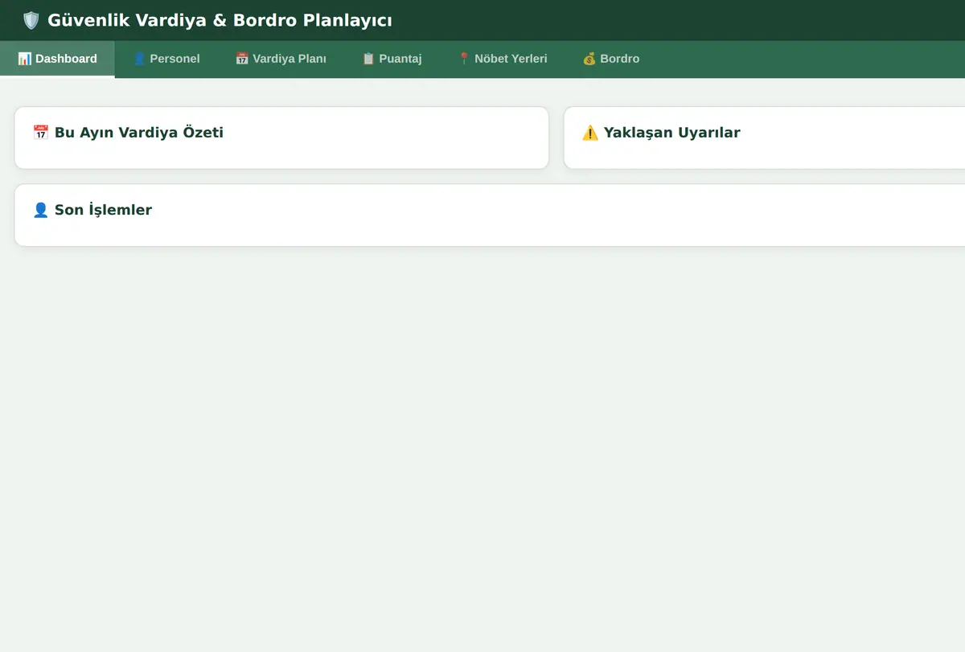Go to the Puantaj tab
The image size is (965, 652).
392,59
